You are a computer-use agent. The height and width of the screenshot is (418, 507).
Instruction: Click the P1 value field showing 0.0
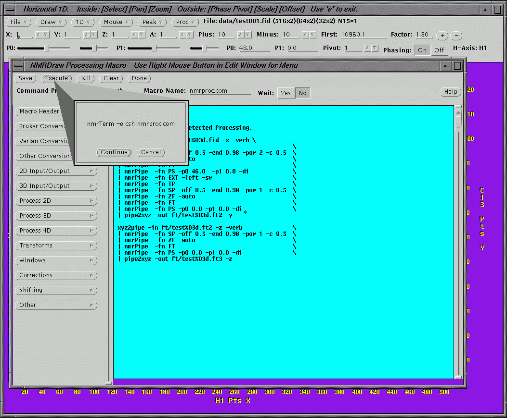pos(302,48)
